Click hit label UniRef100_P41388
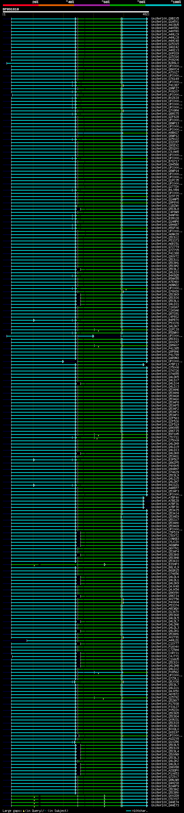This screenshot has width=184, height=813. [x=165, y=253]
